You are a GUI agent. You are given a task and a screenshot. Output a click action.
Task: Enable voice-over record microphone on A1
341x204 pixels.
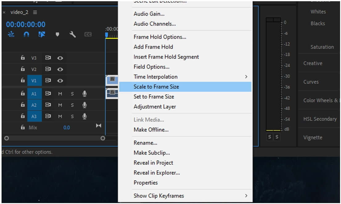pos(84,94)
